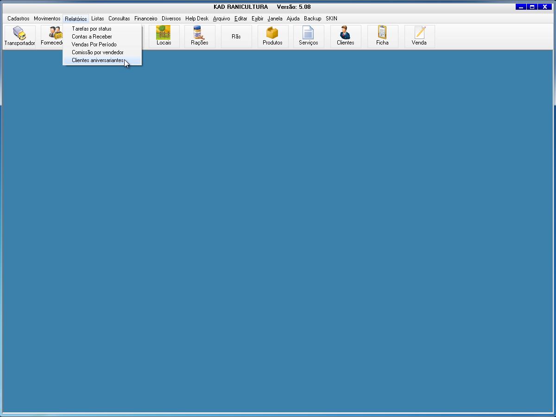Open the Serviços document icon
This screenshot has height=417, width=556.
click(309, 37)
